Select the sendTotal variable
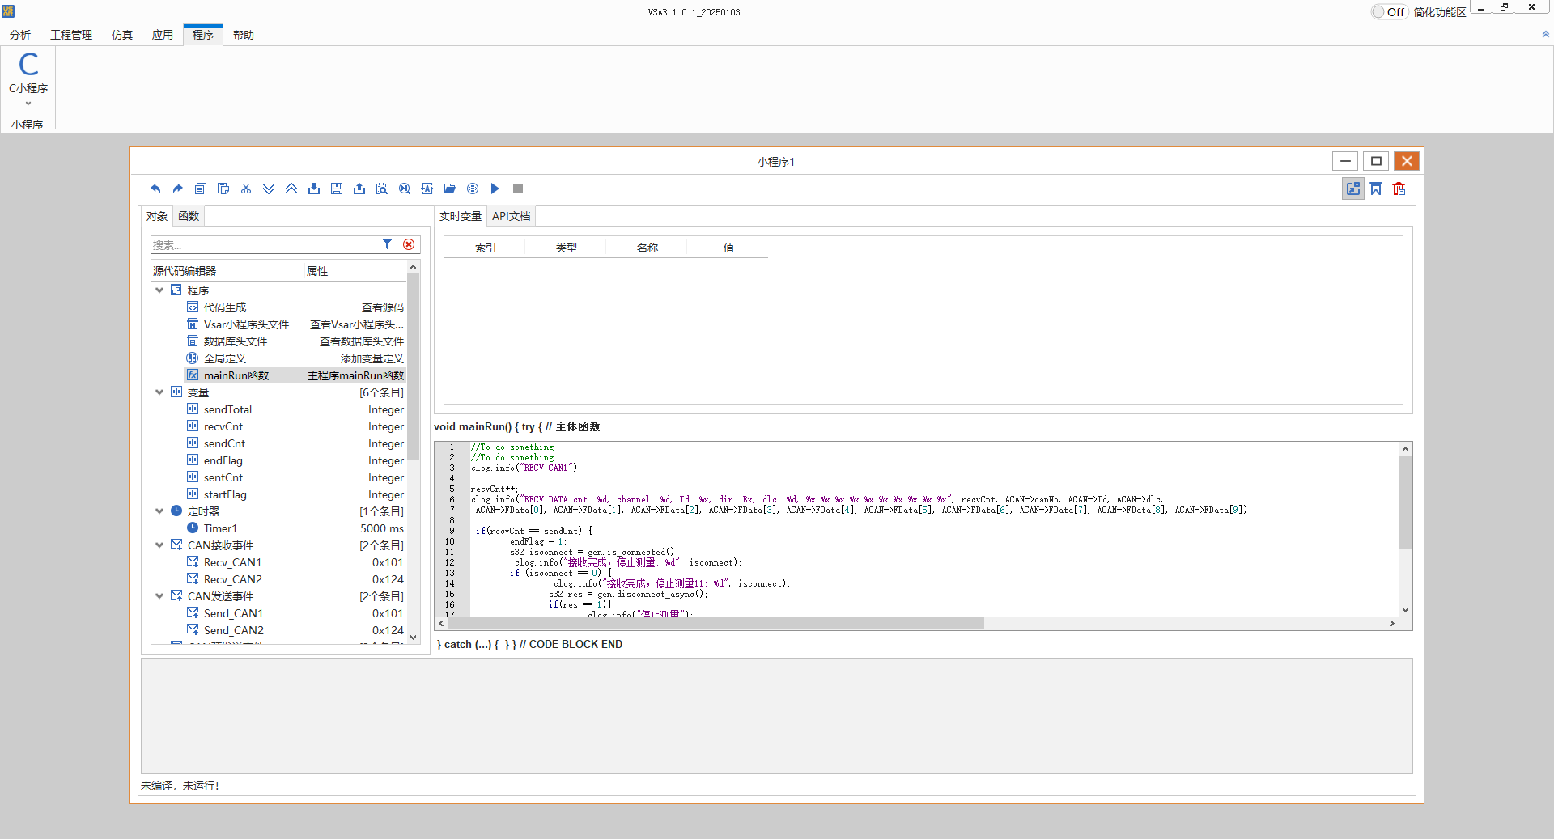This screenshot has height=839, width=1554. pos(227,409)
